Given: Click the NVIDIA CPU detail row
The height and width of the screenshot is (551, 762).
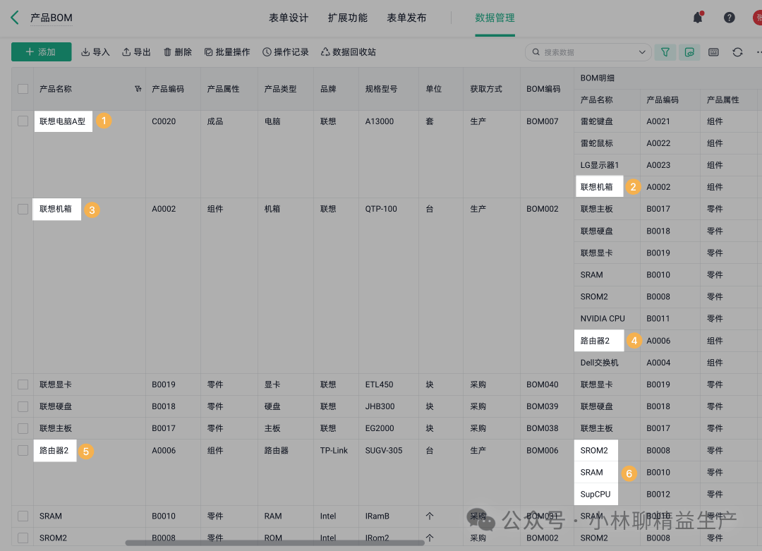Looking at the screenshot, I should pyautogui.click(x=603, y=318).
